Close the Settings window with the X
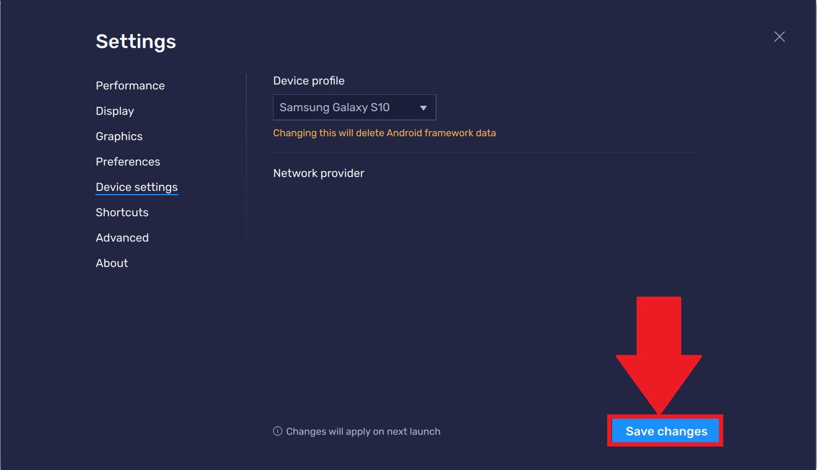817x470 pixels. (779, 37)
